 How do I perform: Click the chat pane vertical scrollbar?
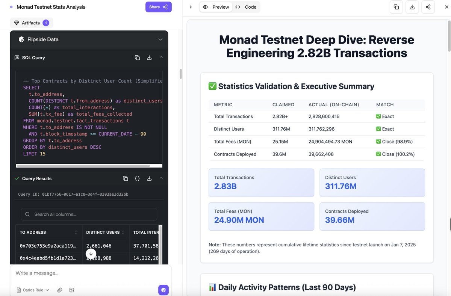[181, 74]
